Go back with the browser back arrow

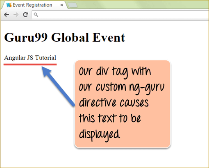click(7, 15)
